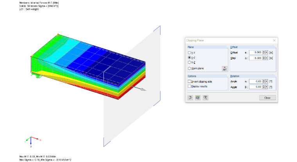Click the units and decimal places icon

tap(198, 97)
